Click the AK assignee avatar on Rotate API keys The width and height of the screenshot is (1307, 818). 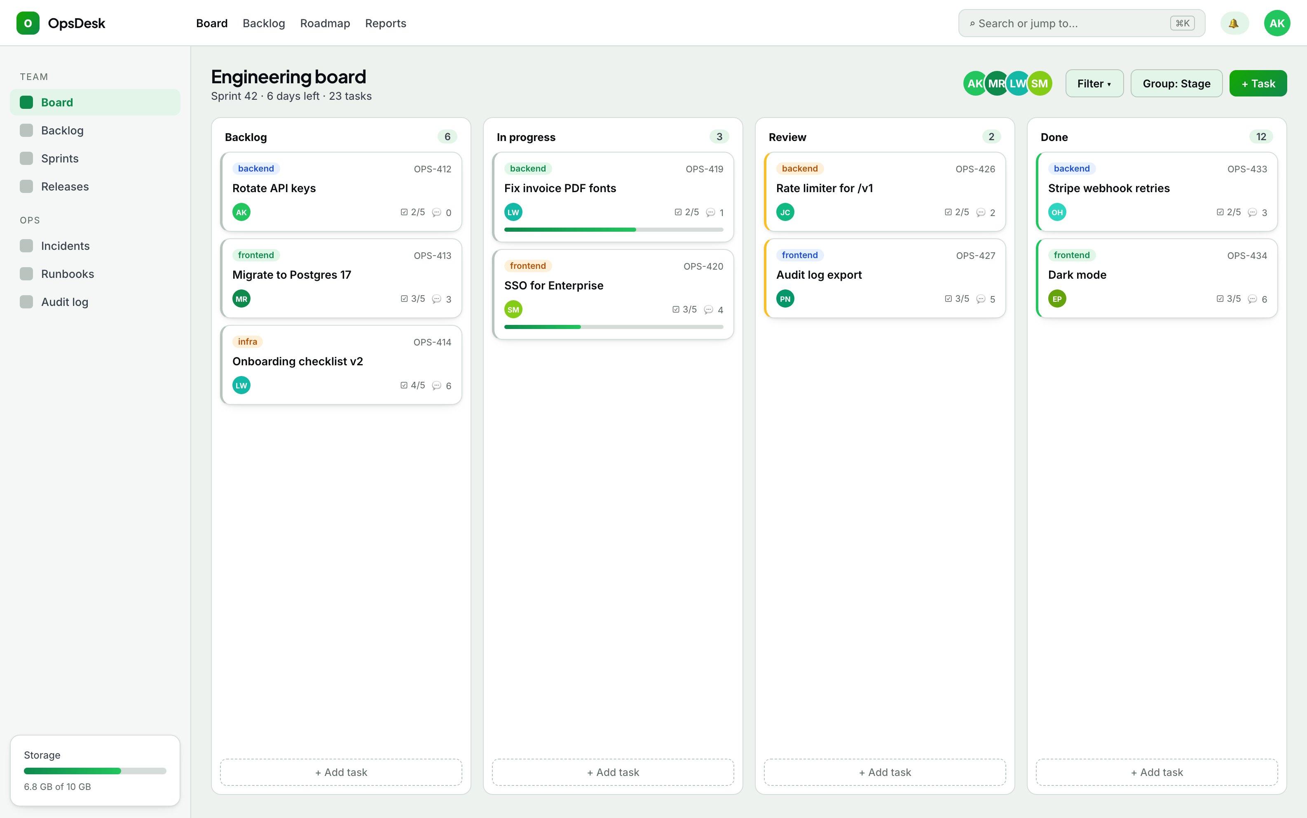[x=241, y=212]
